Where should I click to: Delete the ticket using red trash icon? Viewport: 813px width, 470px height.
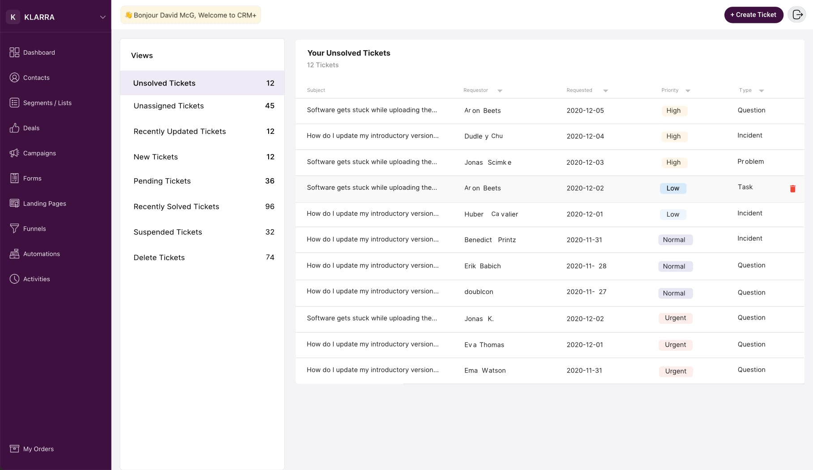coord(792,189)
